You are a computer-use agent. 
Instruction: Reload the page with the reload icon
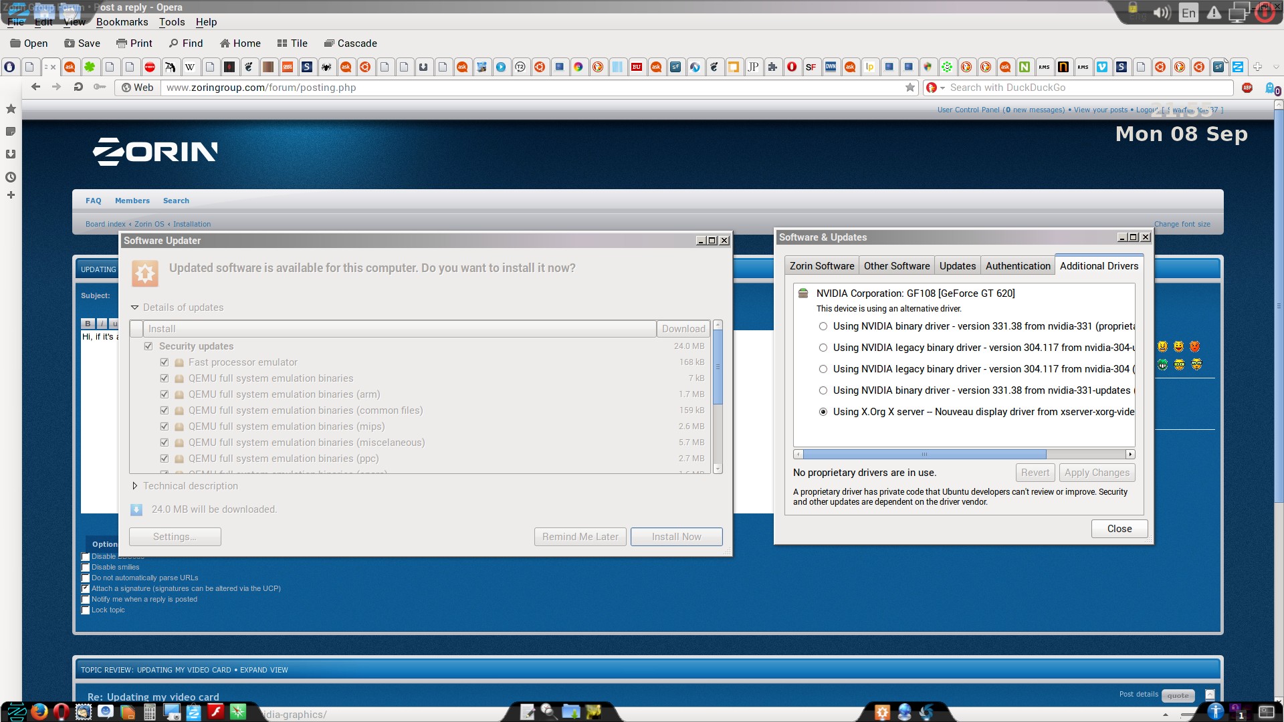(x=78, y=87)
